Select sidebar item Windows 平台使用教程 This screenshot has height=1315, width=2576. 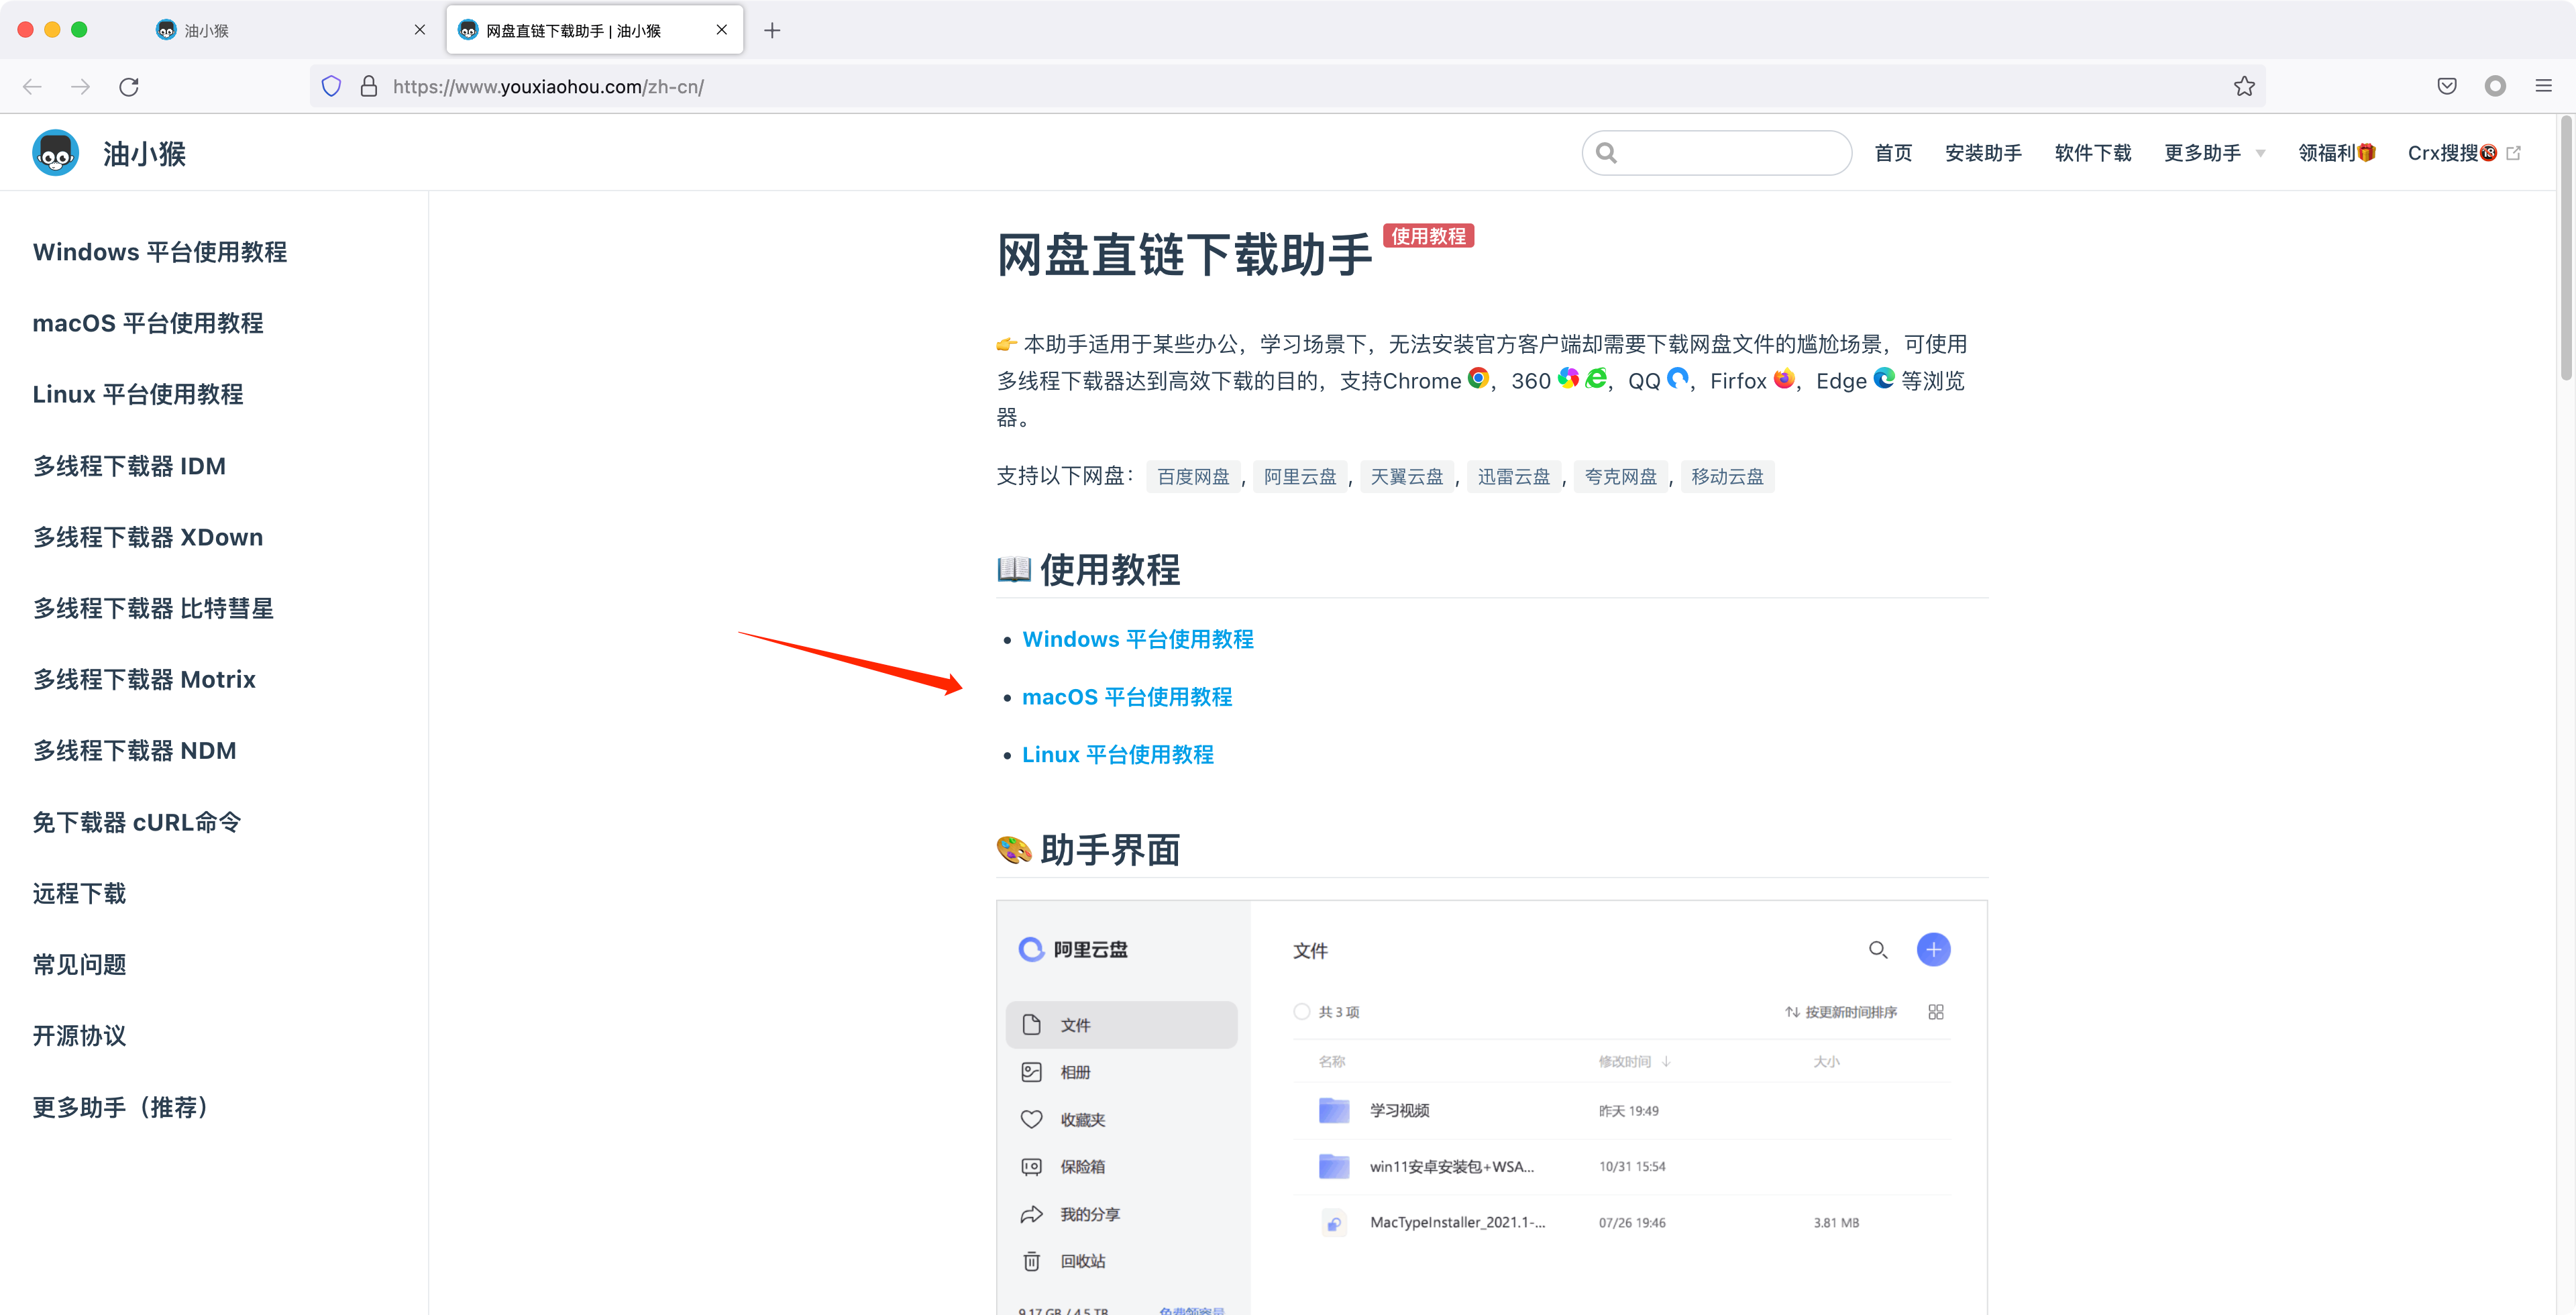160,252
